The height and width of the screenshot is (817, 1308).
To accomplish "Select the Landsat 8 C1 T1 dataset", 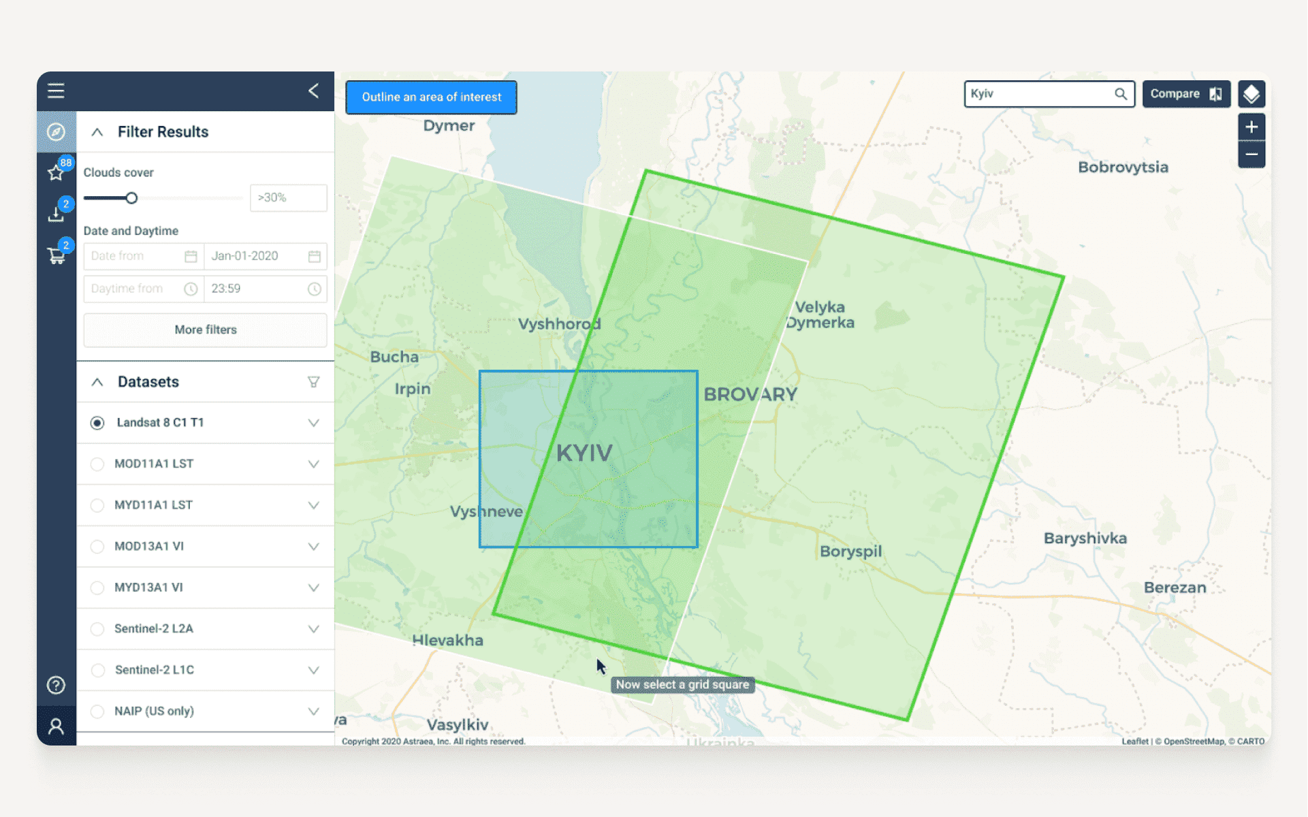I will point(97,422).
